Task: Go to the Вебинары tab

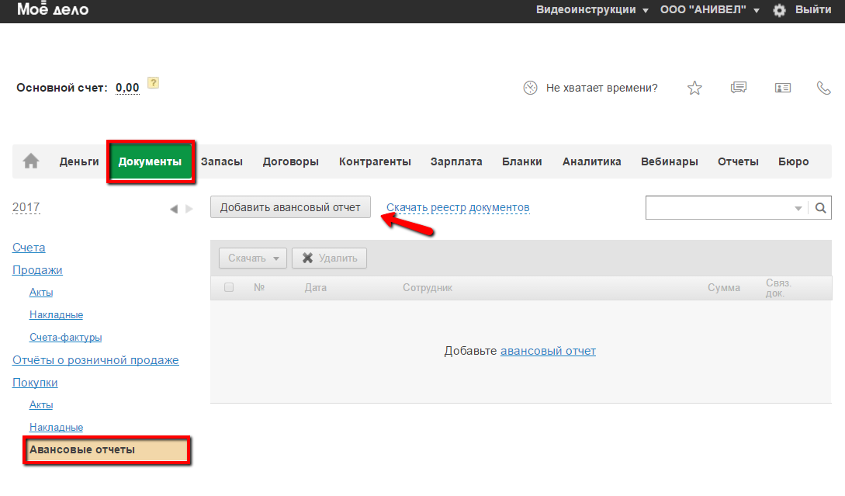Action: (x=670, y=161)
